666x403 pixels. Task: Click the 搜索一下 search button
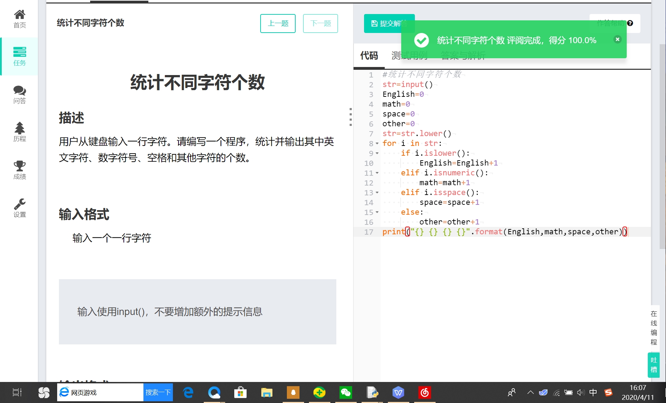[158, 392]
